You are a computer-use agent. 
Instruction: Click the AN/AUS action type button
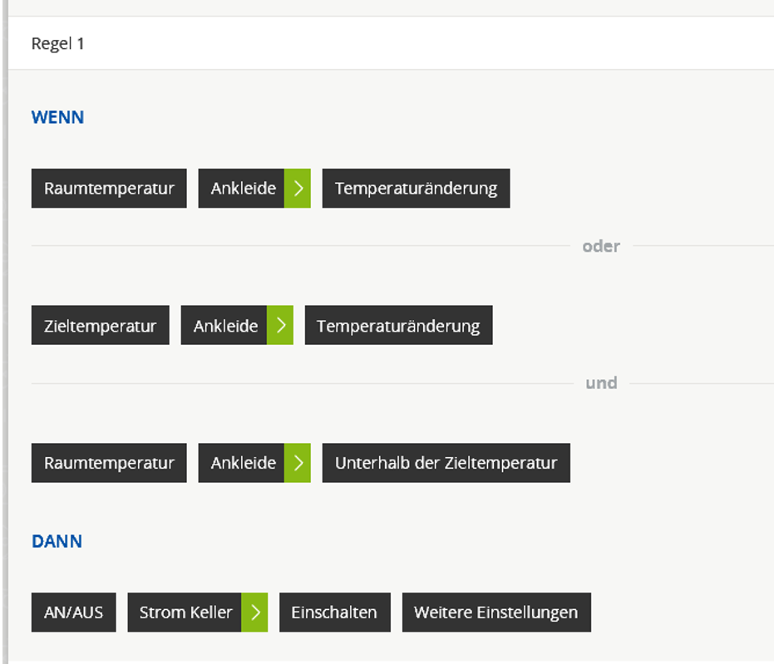coord(73,612)
